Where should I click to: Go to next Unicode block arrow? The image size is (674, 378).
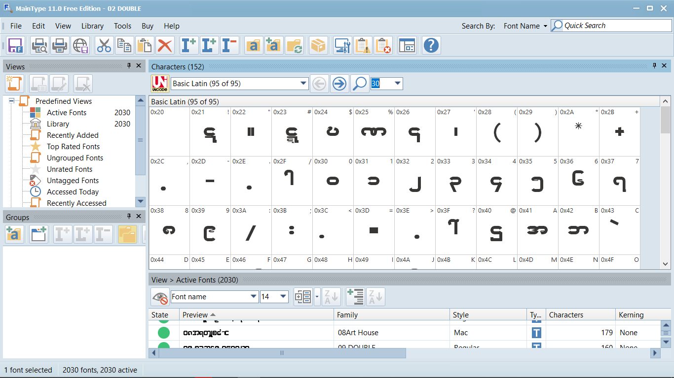pos(339,84)
